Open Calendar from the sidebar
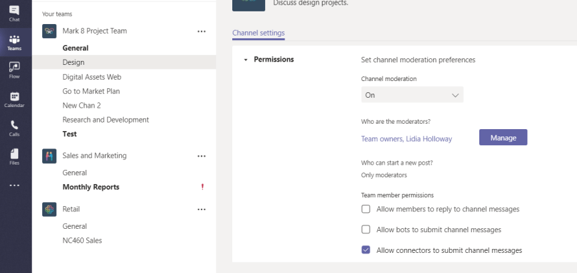577x273 pixels. click(x=14, y=99)
